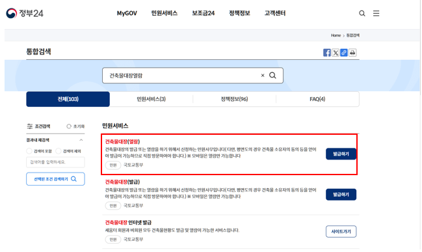The image size is (422, 252).
Task: Click the 민원 tag under 건축물대장(열람)
Action: click(x=113, y=165)
